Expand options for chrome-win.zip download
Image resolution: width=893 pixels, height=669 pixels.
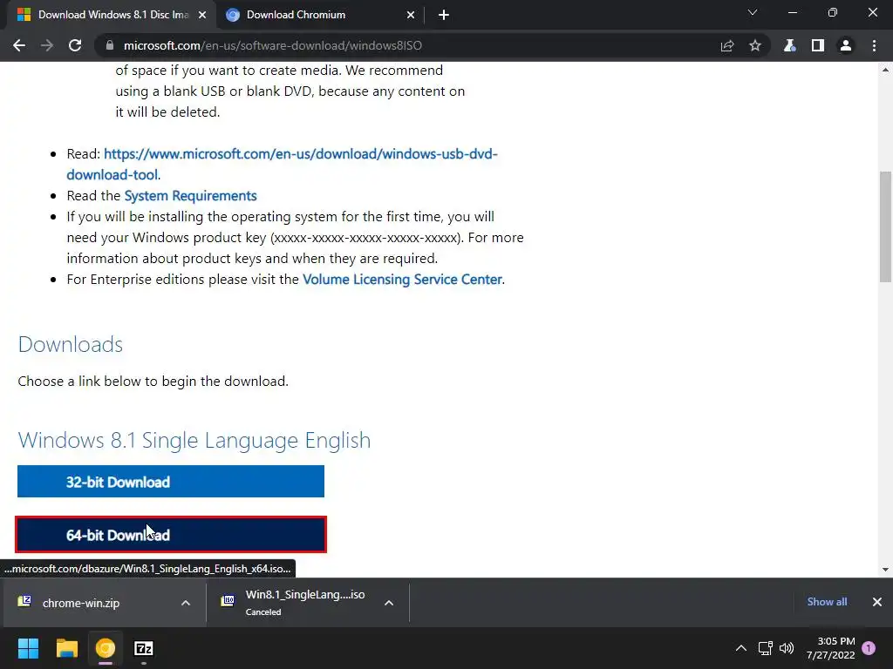pyautogui.click(x=186, y=603)
